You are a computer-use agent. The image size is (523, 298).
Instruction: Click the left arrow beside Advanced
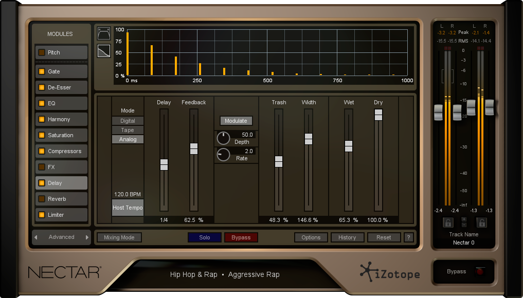click(35, 237)
